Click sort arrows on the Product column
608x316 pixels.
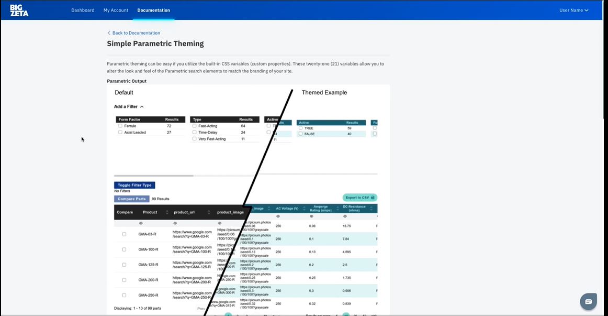(167, 212)
